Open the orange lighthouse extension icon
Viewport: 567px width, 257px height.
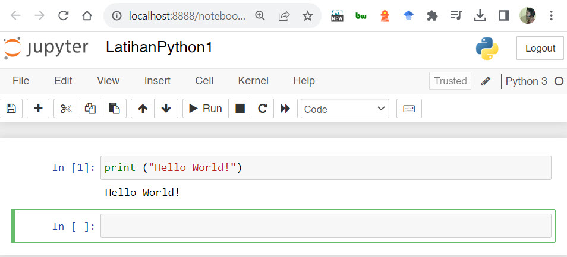(x=385, y=16)
